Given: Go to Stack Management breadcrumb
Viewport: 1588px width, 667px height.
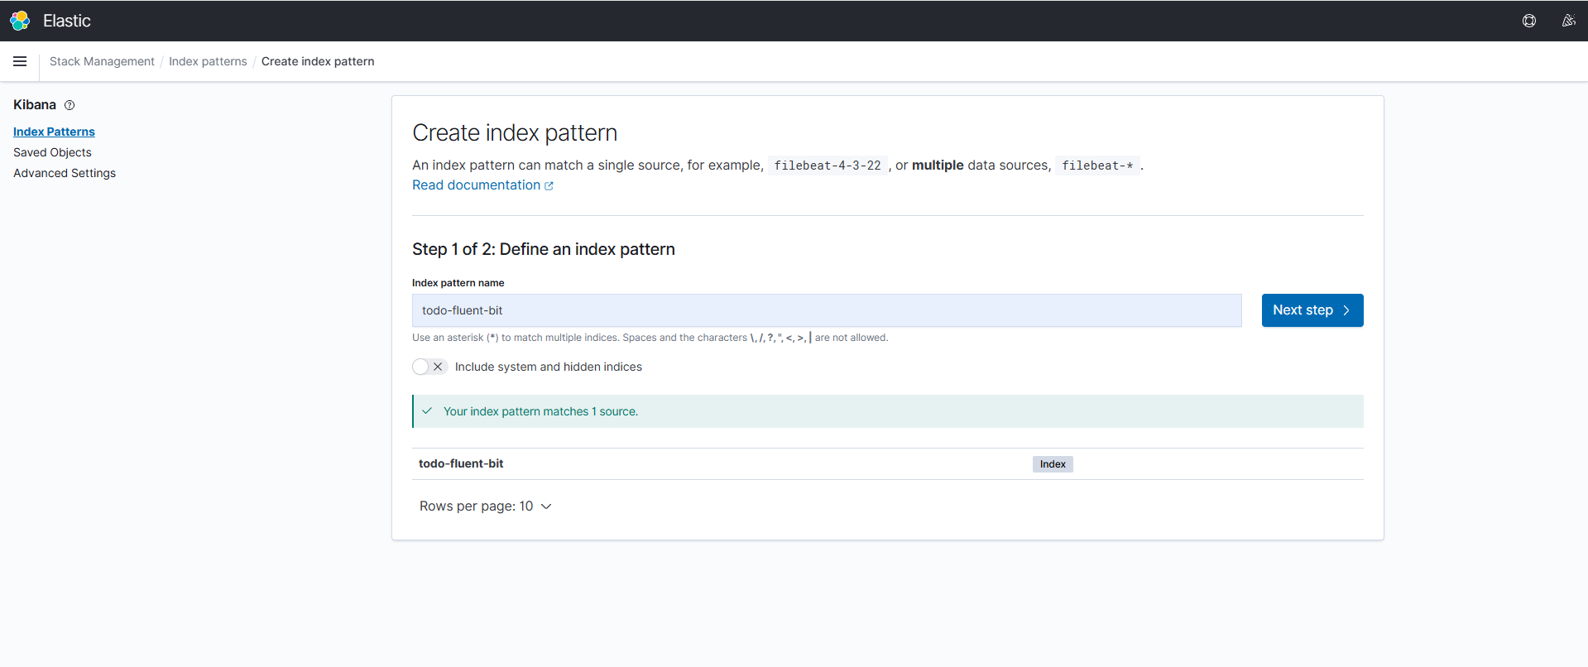Looking at the screenshot, I should point(102,61).
